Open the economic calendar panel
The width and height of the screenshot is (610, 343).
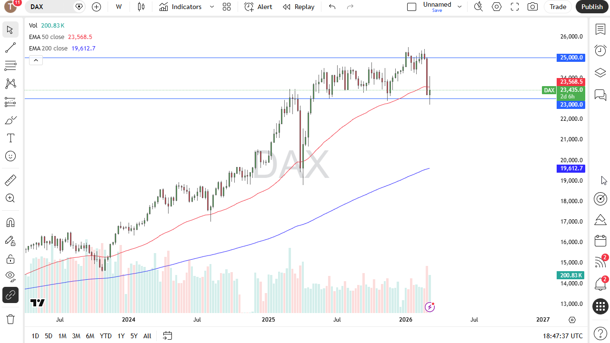600,241
